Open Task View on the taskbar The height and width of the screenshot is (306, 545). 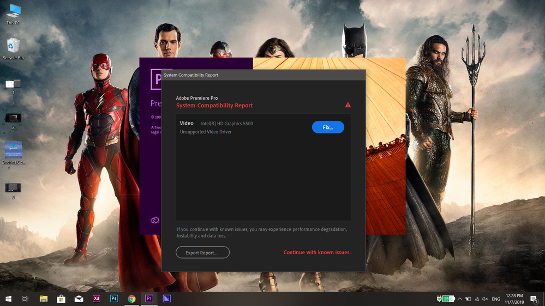(26, 299)
